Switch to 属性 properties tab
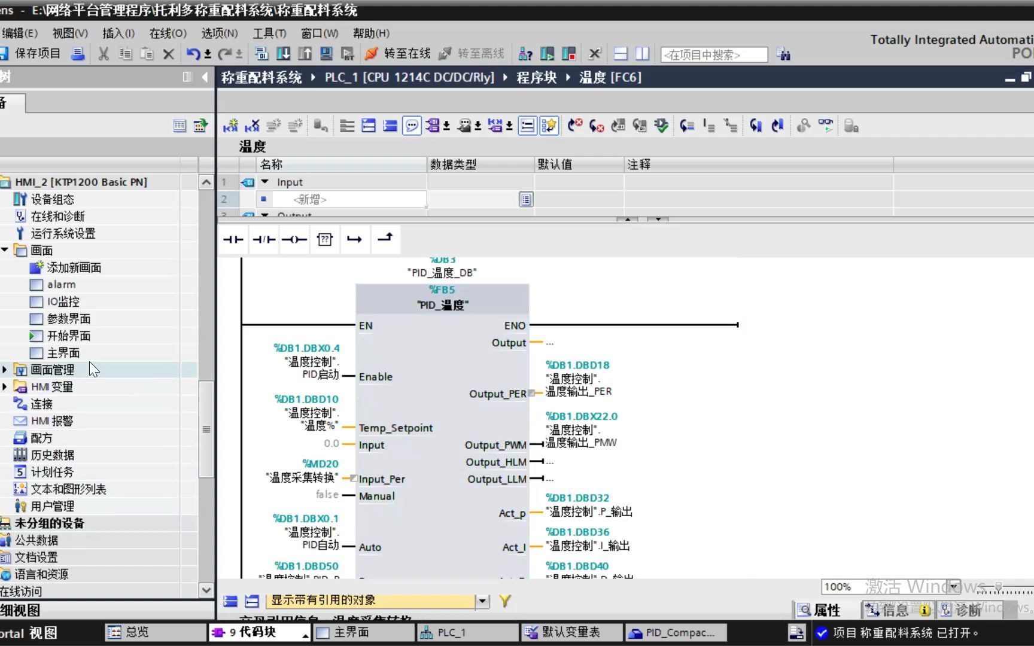This screenshot has height=646, width=1034. click(820, 610)
